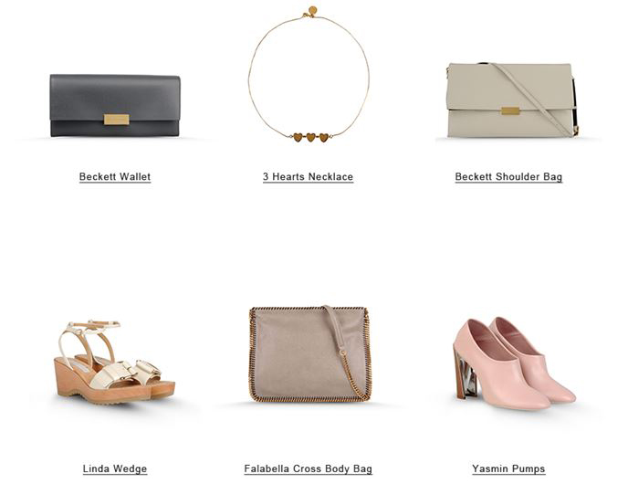The image size is (628, 484).
Task: Follow the Beckett Shoulder Bag link
Action: coord(508,176)
